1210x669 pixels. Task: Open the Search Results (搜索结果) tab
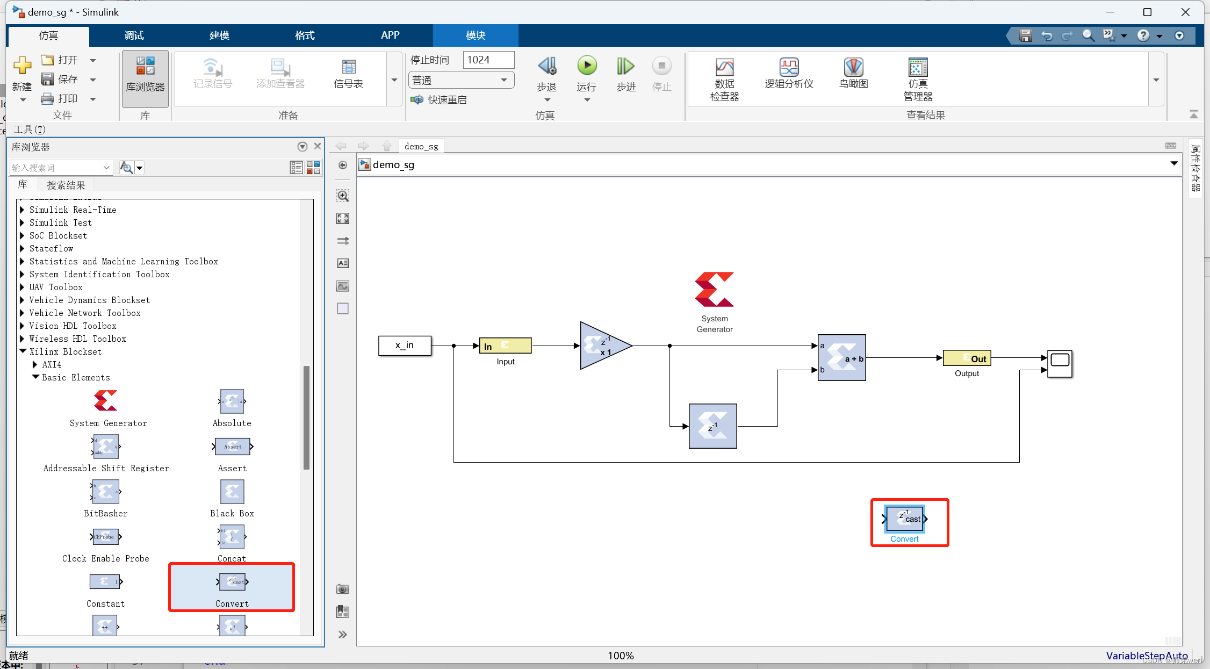[66, 185]
